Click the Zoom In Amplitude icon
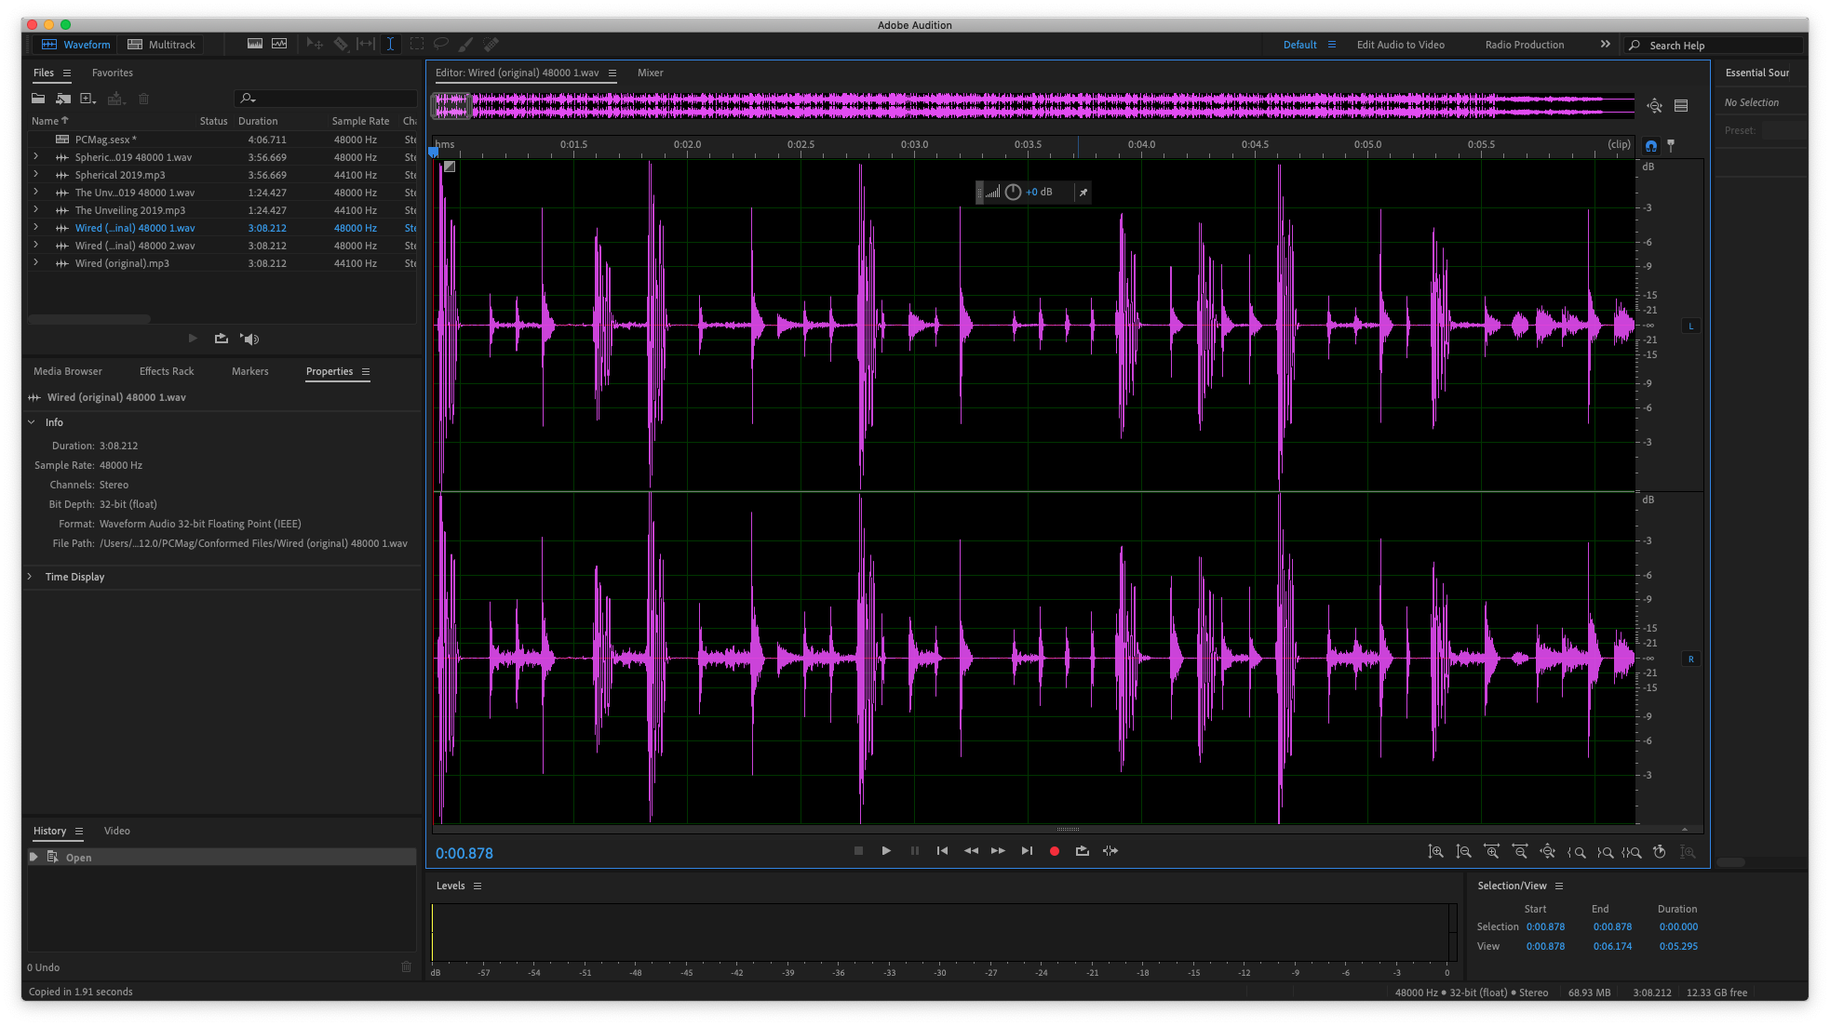1830x1026 pixels. click(x=1435, y=851)
